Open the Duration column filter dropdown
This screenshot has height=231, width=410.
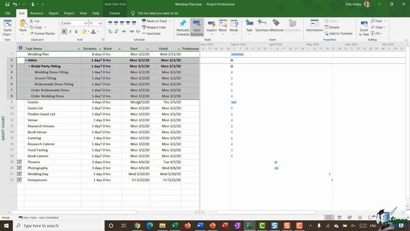[x=100, y=49]
